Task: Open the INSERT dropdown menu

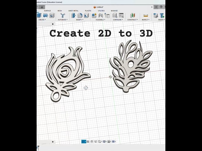Action: pos(162,20)
